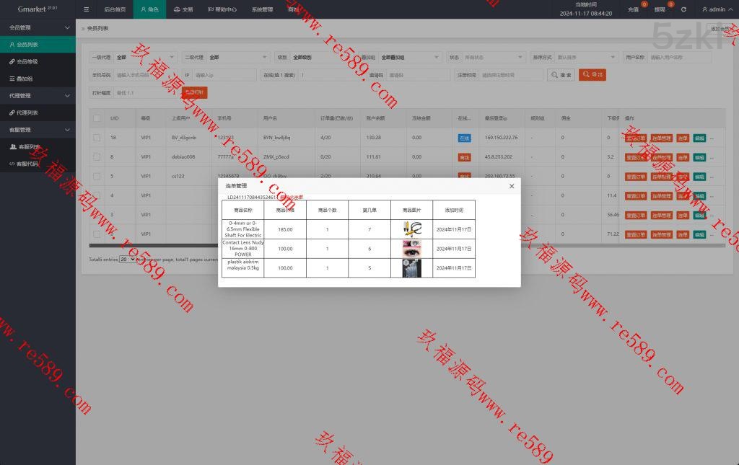Switch to the 交易 top tab

coord(183,10)
